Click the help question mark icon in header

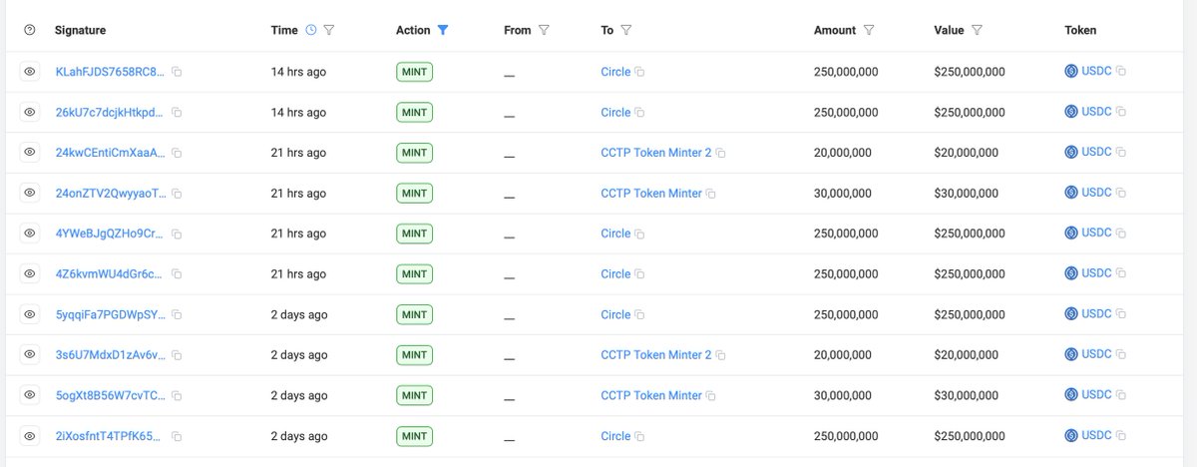pos(29,30)
